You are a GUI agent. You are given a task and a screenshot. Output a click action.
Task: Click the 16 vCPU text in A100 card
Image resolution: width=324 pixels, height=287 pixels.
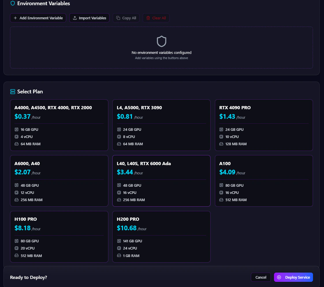tap(232, 192)
